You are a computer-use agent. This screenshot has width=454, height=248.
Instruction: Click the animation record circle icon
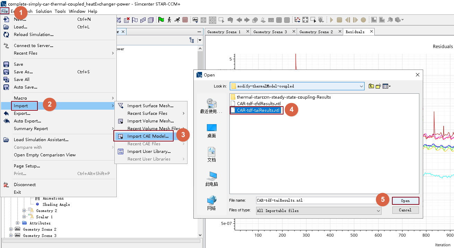[363, 20]
